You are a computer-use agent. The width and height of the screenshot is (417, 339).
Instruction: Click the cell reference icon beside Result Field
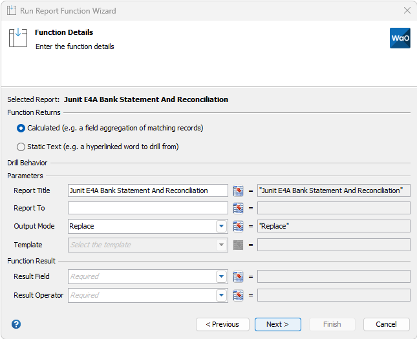(x=238, y=276)
